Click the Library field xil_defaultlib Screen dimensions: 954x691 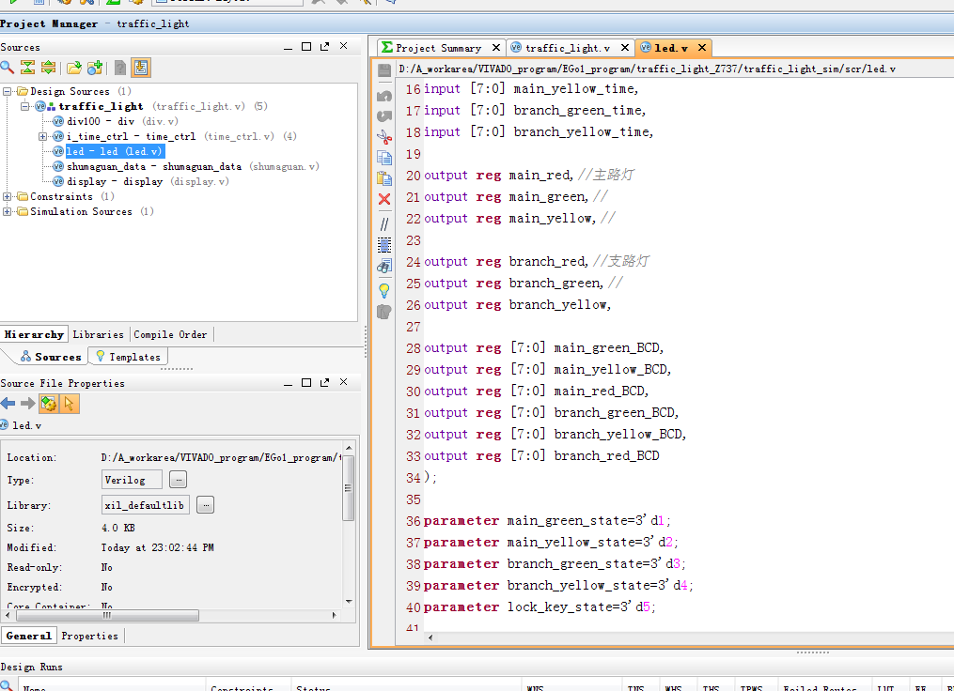pyautogui.click(x=145, y=505)
